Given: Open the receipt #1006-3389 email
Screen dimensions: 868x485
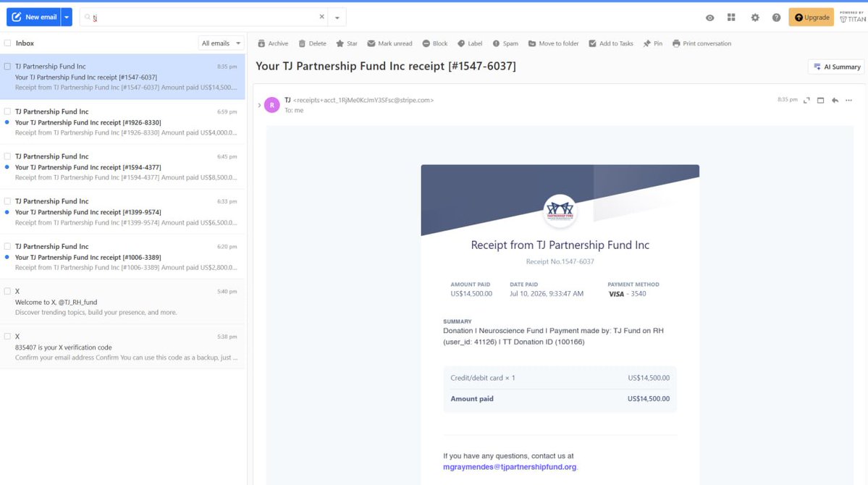Looking at the screenshot, I should [123, 257].
